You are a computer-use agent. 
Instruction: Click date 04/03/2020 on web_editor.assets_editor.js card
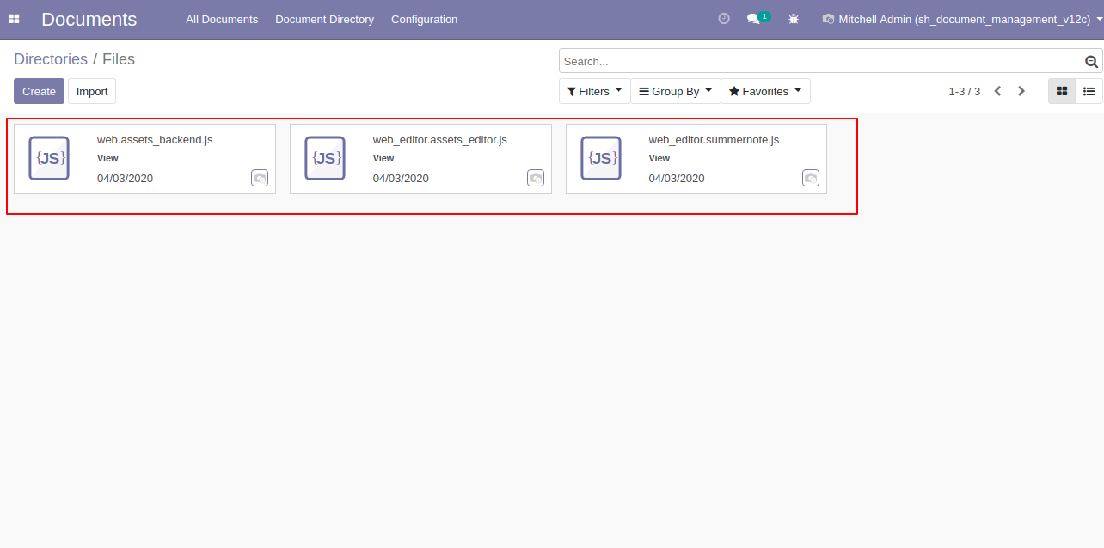point(401,178)
